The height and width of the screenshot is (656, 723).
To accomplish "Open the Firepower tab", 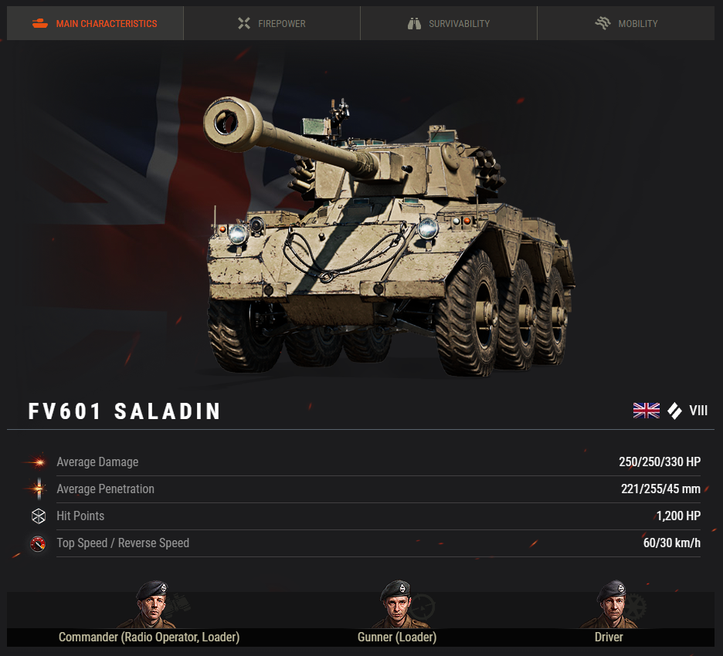I will [272, 23].
